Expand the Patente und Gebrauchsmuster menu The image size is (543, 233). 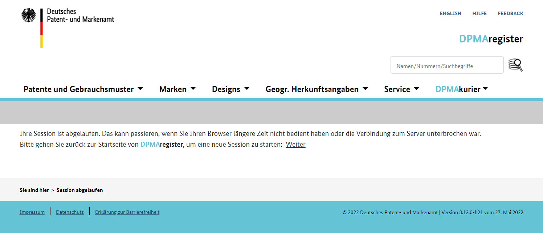tap(83, 89)
